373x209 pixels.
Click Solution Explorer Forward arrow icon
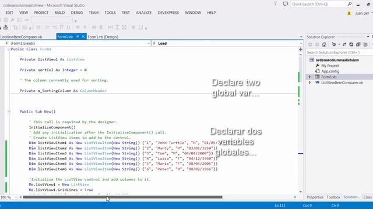tap(317, 45)
